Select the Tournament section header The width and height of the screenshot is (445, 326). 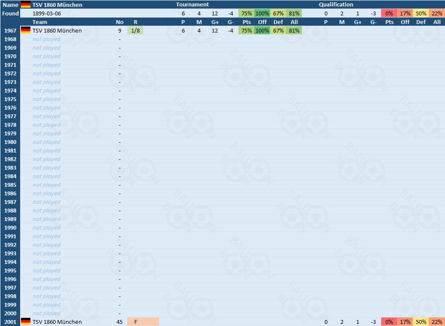tap(192, 5)
